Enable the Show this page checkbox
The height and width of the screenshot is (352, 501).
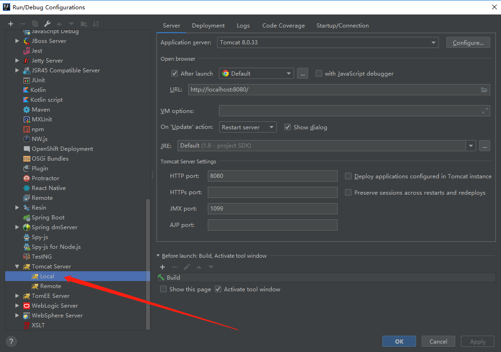coord(163,289)
